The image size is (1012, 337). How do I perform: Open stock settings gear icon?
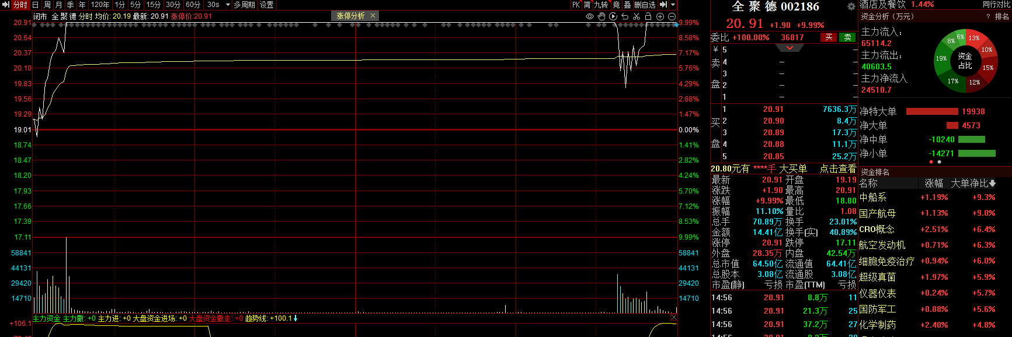tap(851, 6)
